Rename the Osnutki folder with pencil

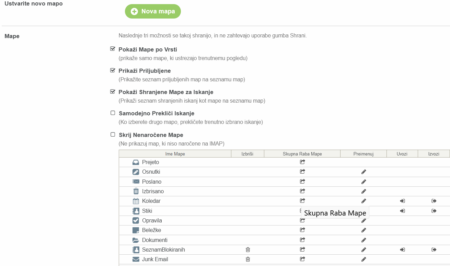pyautogui.click(x=364, y=172)
